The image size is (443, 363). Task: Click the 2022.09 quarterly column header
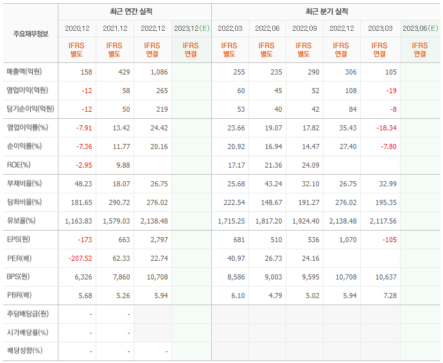tap(304, 28)
